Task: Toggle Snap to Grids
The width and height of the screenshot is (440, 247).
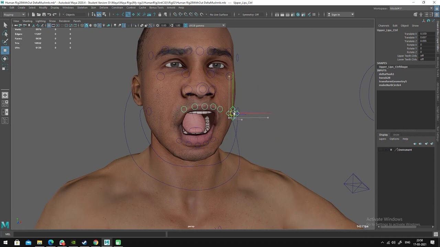Action: point(118,14)
